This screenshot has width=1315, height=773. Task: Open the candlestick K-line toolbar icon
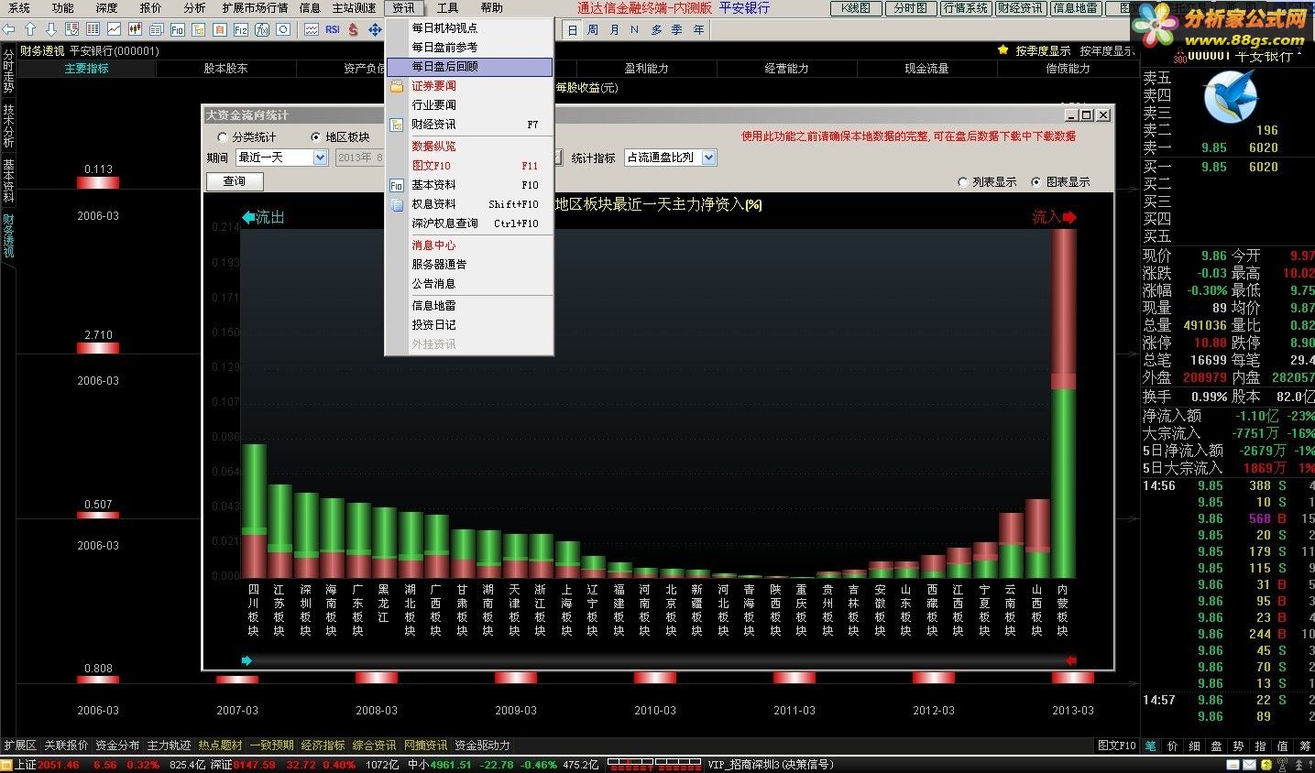[135, 29]
